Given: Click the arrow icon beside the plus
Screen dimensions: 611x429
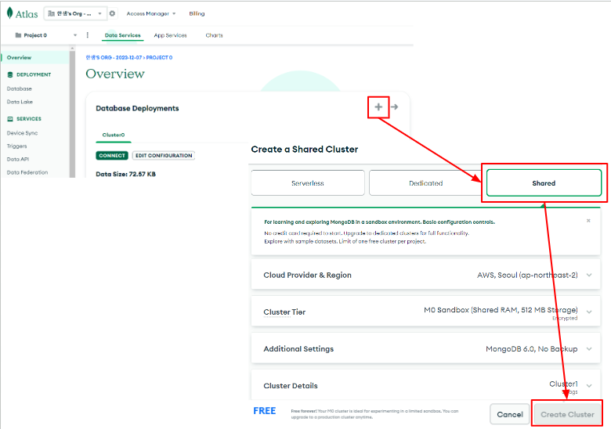Looking at the screenshot, I should tap(394, 106).
